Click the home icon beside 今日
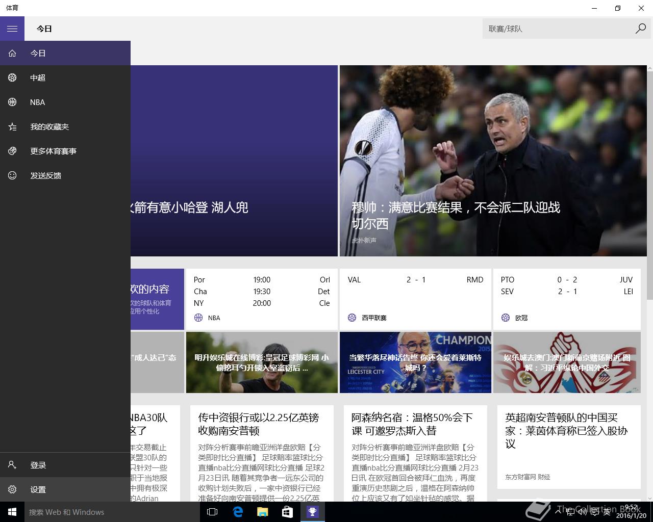Image resolution: width=653 pixels, height=522 pixels. (12, 53)
